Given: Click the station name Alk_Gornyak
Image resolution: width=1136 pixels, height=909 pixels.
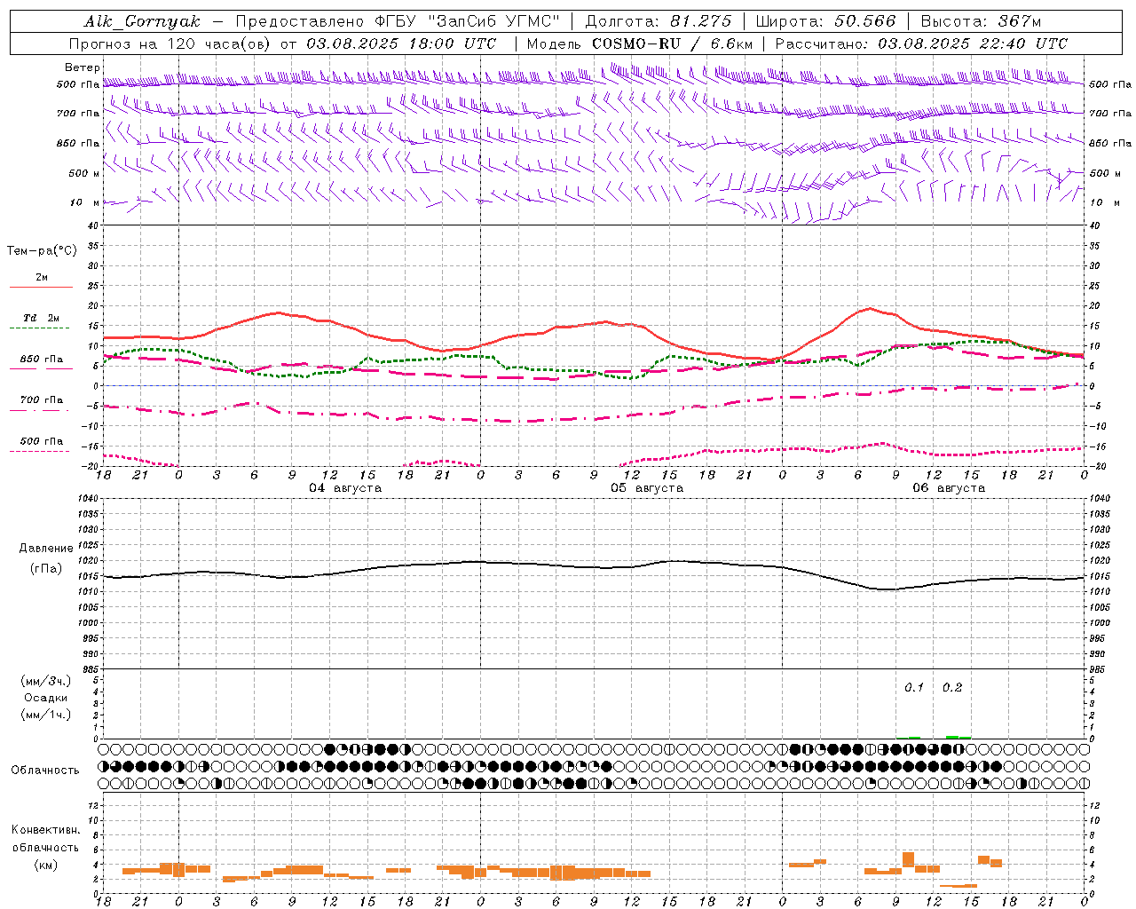Looking at the screenshot, I should [142, 21].
